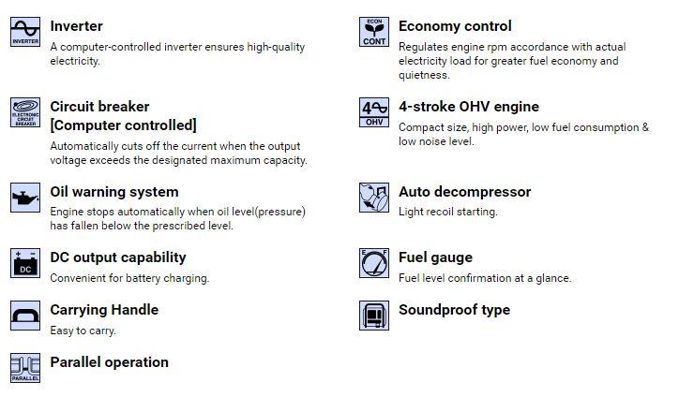
Task: Click the 4-stroke OHV engine heading
Action: (x=469, y=107)
